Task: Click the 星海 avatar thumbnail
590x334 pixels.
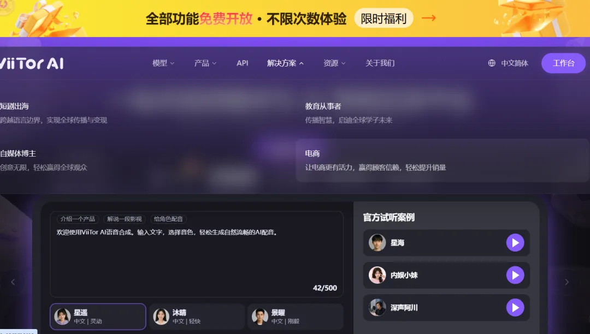Action: (x=377, y=243)
